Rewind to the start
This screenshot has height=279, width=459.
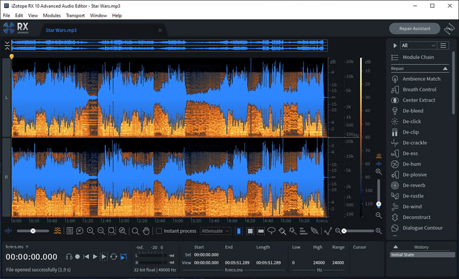pyautogui.click(x=86, y=257)
